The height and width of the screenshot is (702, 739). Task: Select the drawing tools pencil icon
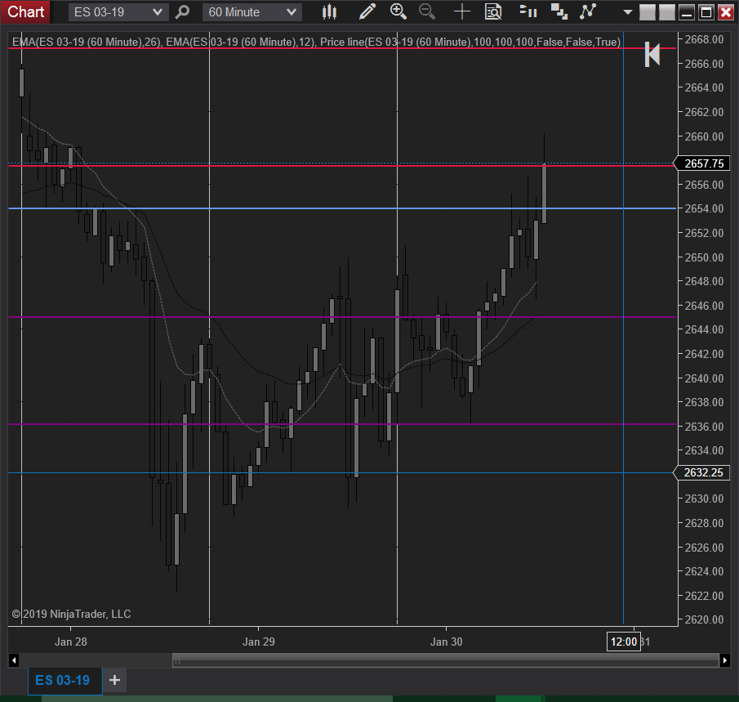(367, 11)
